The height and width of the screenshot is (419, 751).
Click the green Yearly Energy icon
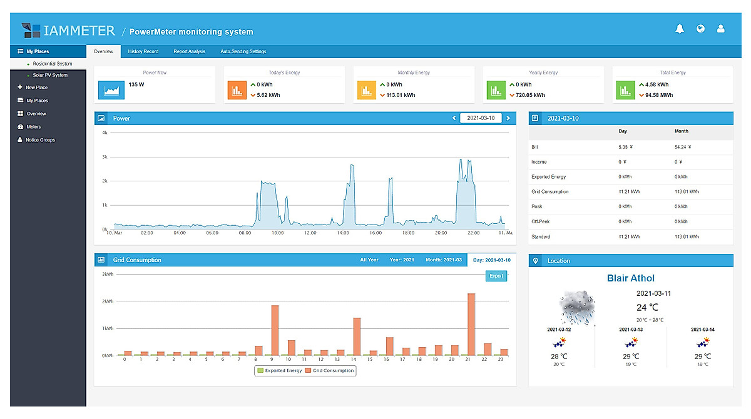(496, 90)
